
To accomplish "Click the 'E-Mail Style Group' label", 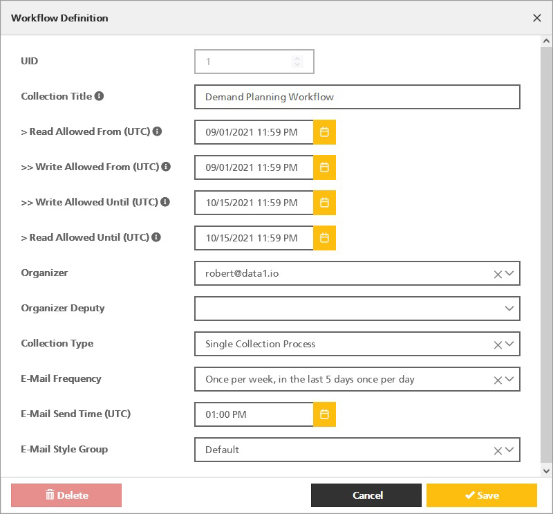I will pyautogui.click(x=64, y=449).
